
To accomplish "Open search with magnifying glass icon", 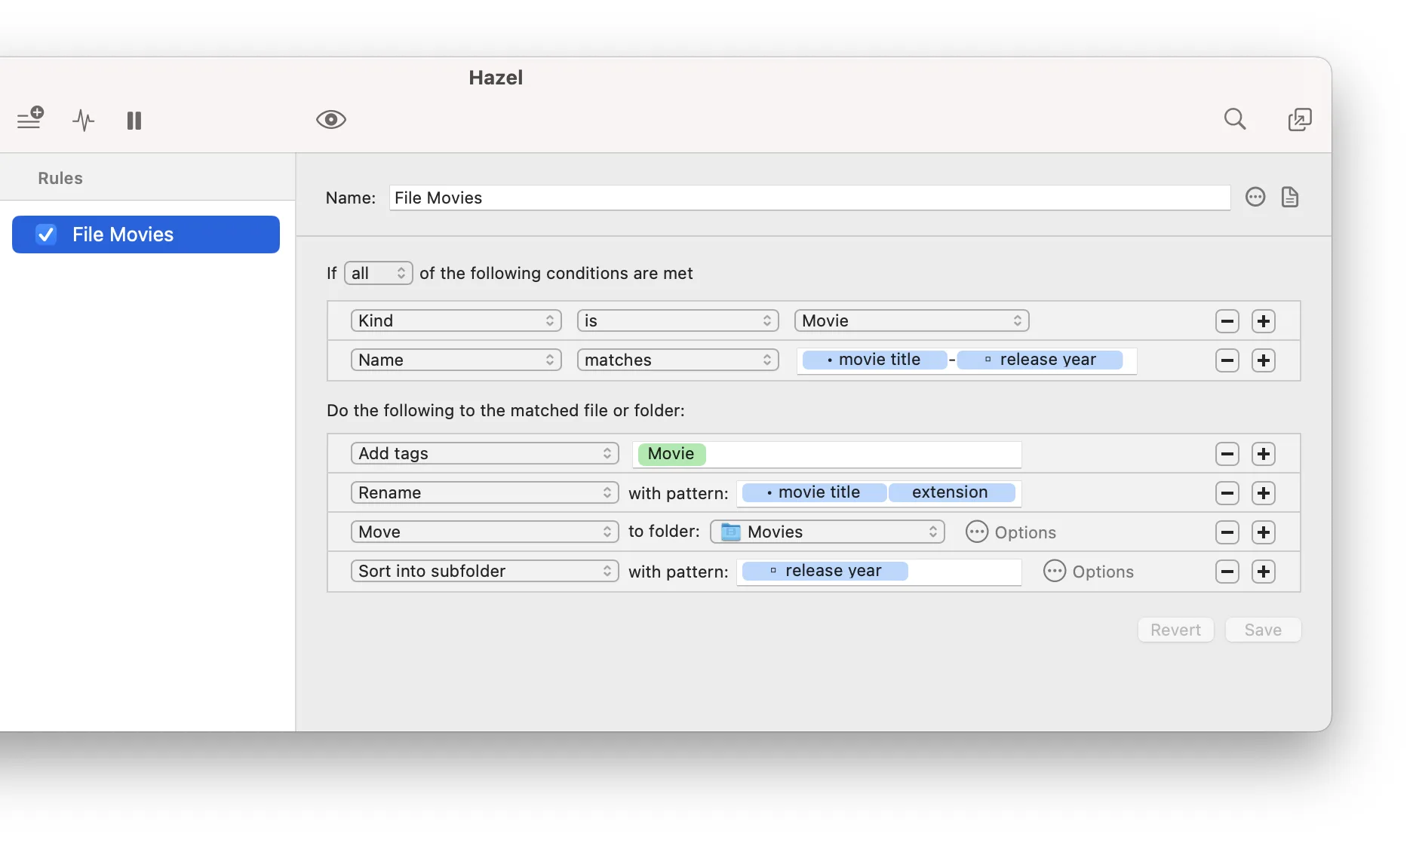I will (1234, 119).
